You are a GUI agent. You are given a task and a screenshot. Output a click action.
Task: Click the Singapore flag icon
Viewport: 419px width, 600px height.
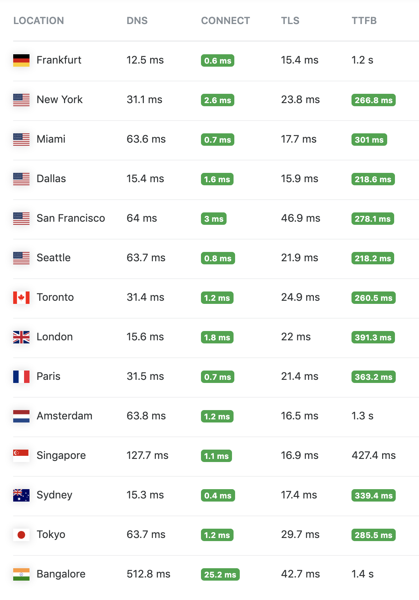coord(21,455)
